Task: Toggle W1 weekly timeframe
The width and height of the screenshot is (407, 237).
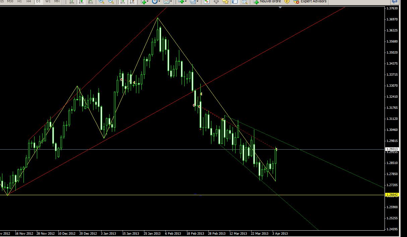Action: (x=48, y=1)
